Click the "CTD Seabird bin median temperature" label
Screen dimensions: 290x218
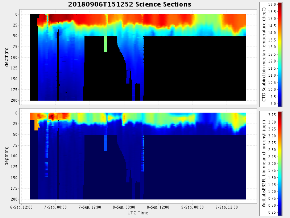coord(264,54)
